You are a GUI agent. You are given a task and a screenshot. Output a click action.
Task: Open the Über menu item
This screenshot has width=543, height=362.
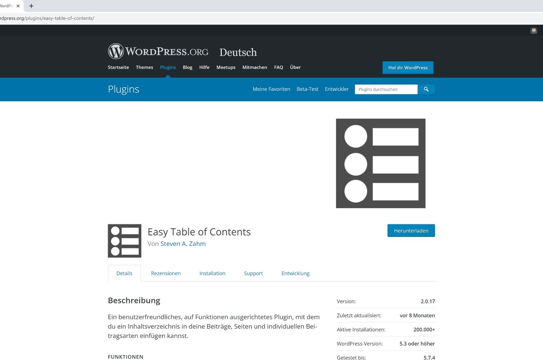pos(295,67)
